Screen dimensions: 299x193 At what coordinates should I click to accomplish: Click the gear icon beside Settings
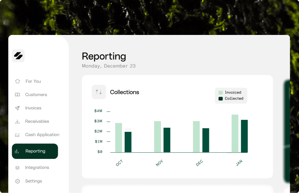coord(17,181)
